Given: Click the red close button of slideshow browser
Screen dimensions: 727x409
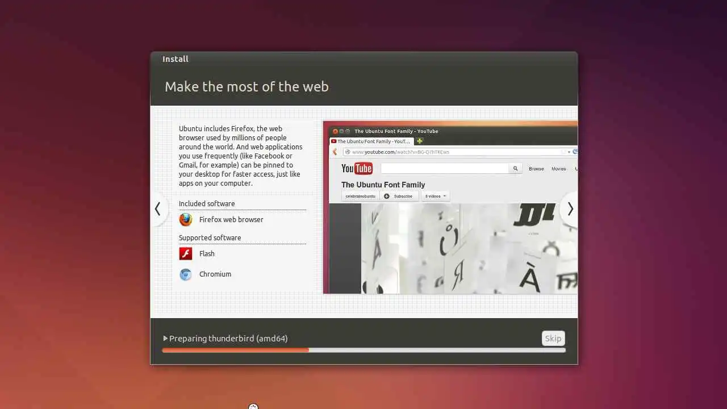Looking at the screenshot, I should 335,131.
